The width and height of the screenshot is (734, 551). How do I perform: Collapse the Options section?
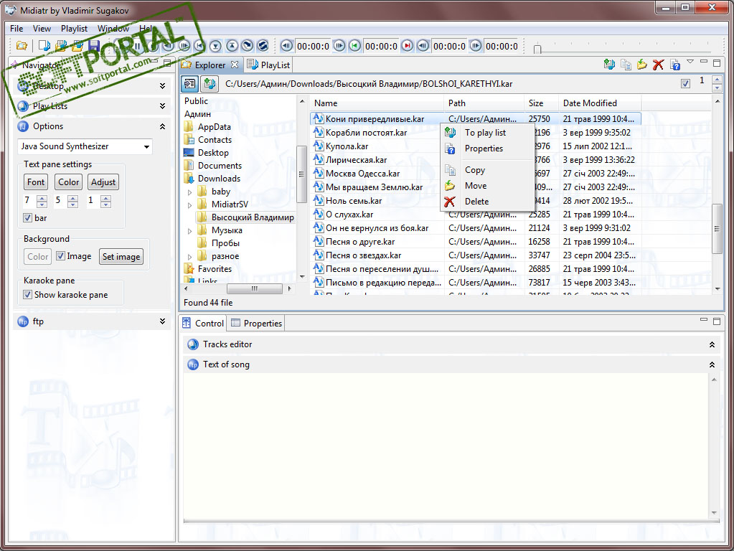pos(162,126)
